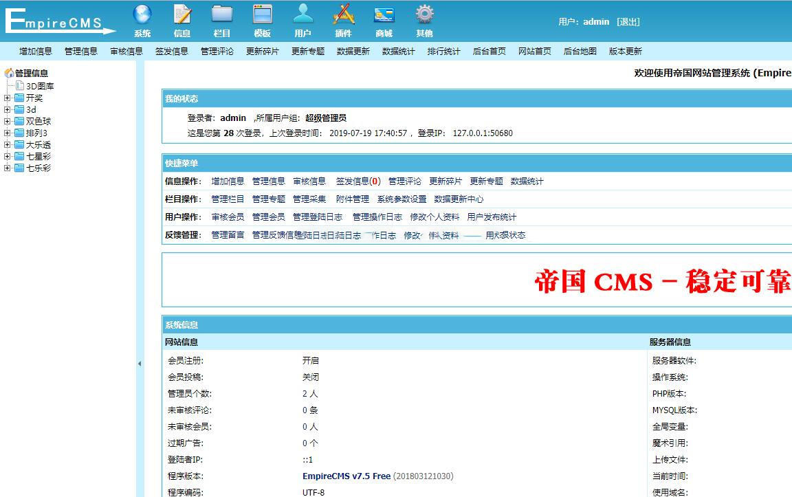Click the 其他 (Other) gear icon
Screen dimensions: 792x497
point(424,21)
